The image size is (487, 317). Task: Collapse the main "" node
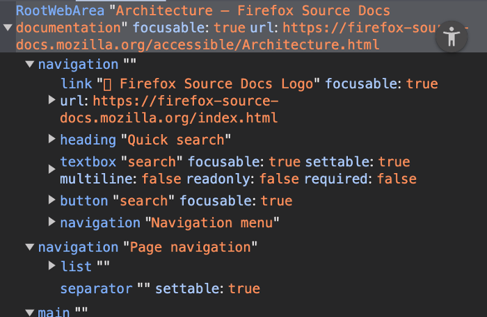pyautogui.click(x=30, y=312)
